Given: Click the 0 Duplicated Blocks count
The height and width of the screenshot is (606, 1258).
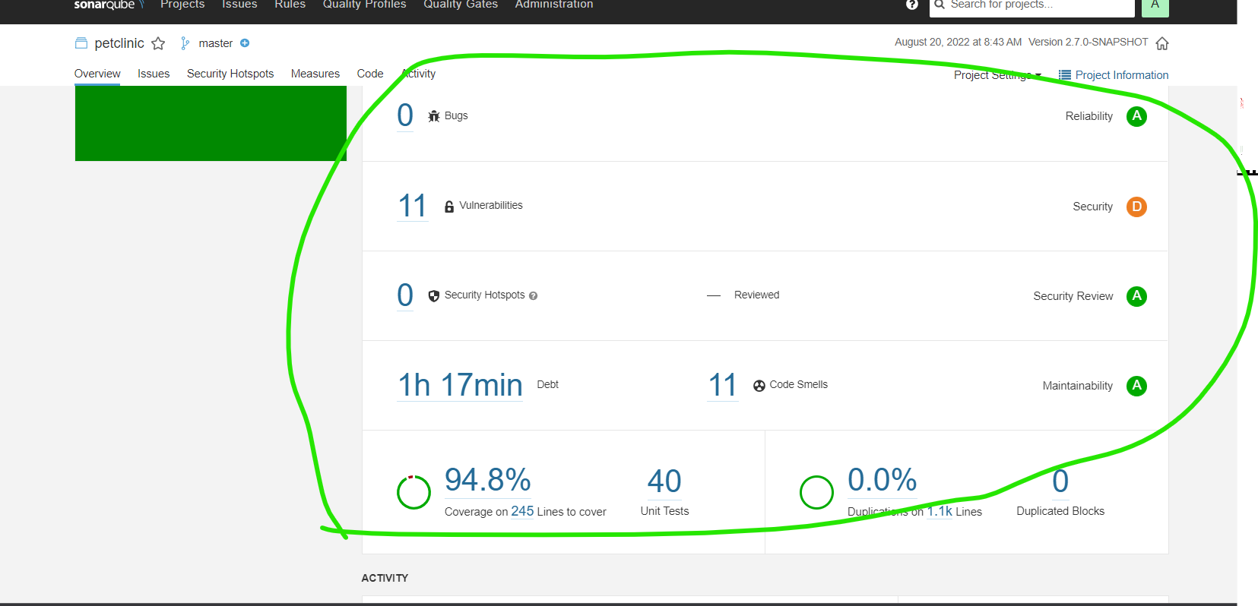Looking at the screenshot, I should click(1060, 481).
